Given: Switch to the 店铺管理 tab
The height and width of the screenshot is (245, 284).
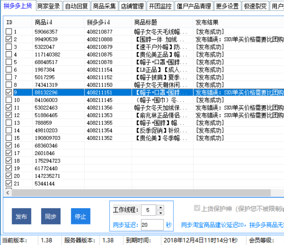Looking at the screenshot, I should [x=132, y=6].
